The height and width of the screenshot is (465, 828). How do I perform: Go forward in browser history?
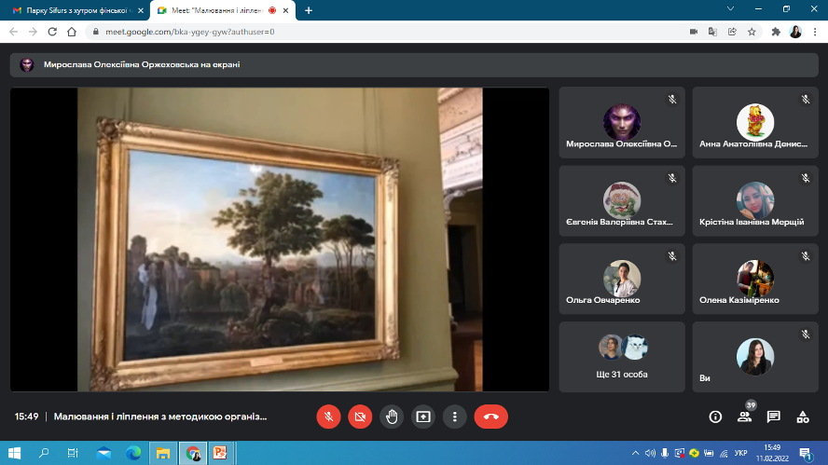pyautogui.click(x=33, y=32)
